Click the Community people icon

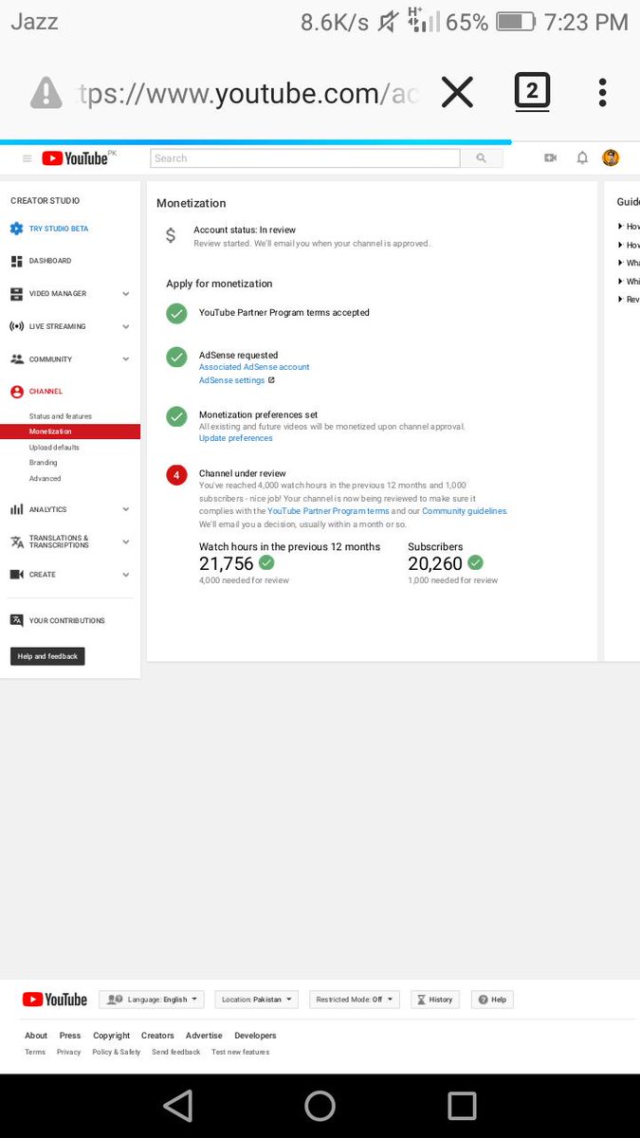[16, 359]
